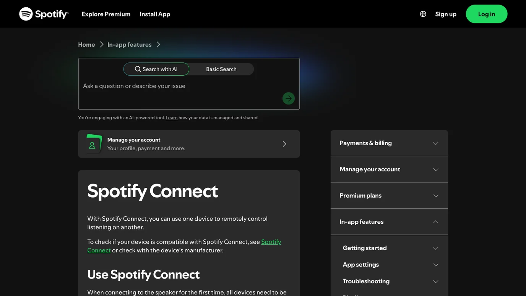The image size is (526, 296).
Task: Click the Manage your account card icon
Action: 93,144
